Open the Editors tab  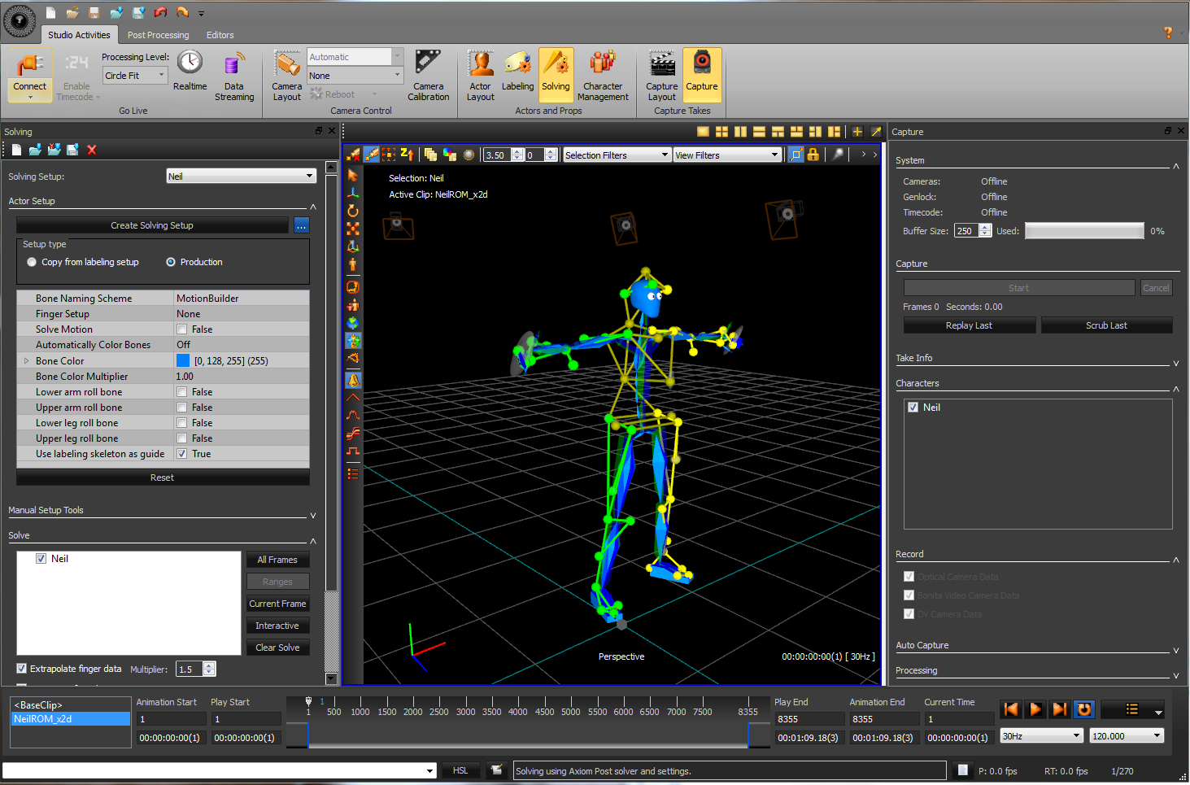coord(220,35)
